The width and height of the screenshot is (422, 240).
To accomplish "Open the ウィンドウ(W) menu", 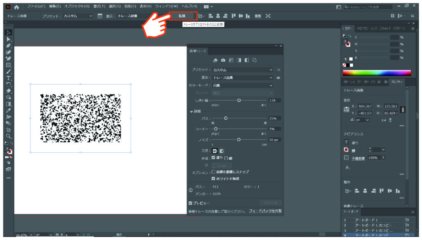I will pos(166,6).
